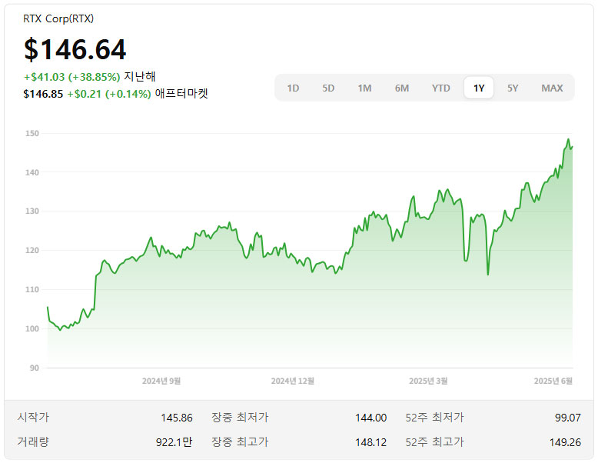This screenshot has height=463, width=598.
Task: Click the 52주 최저가 label
Action: coord(434,417)
